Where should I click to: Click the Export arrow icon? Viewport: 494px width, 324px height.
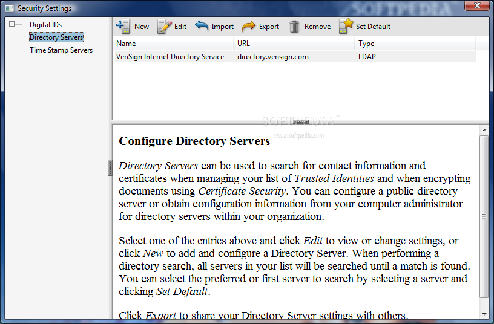point(249,27)
